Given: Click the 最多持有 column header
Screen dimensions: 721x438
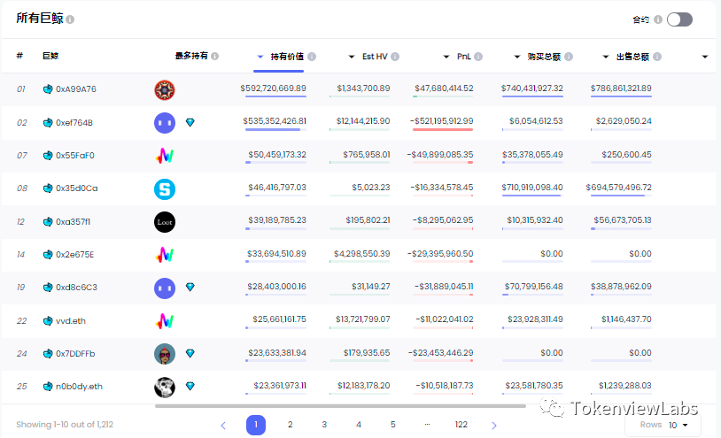Looking at the screenshot, I should (191, 56).
